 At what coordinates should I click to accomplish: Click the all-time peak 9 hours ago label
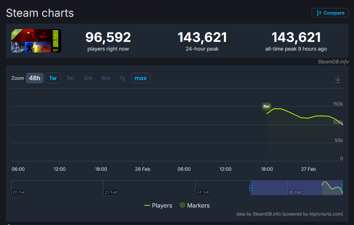(296, 49)
